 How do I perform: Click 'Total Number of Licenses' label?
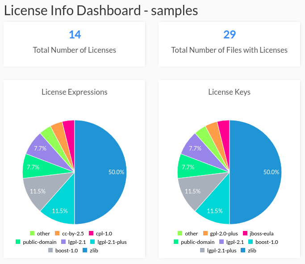click(74, 50)
